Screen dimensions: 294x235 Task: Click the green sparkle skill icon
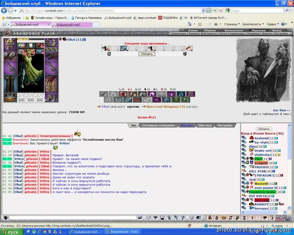pyautogui.click(x=186, y=100)
